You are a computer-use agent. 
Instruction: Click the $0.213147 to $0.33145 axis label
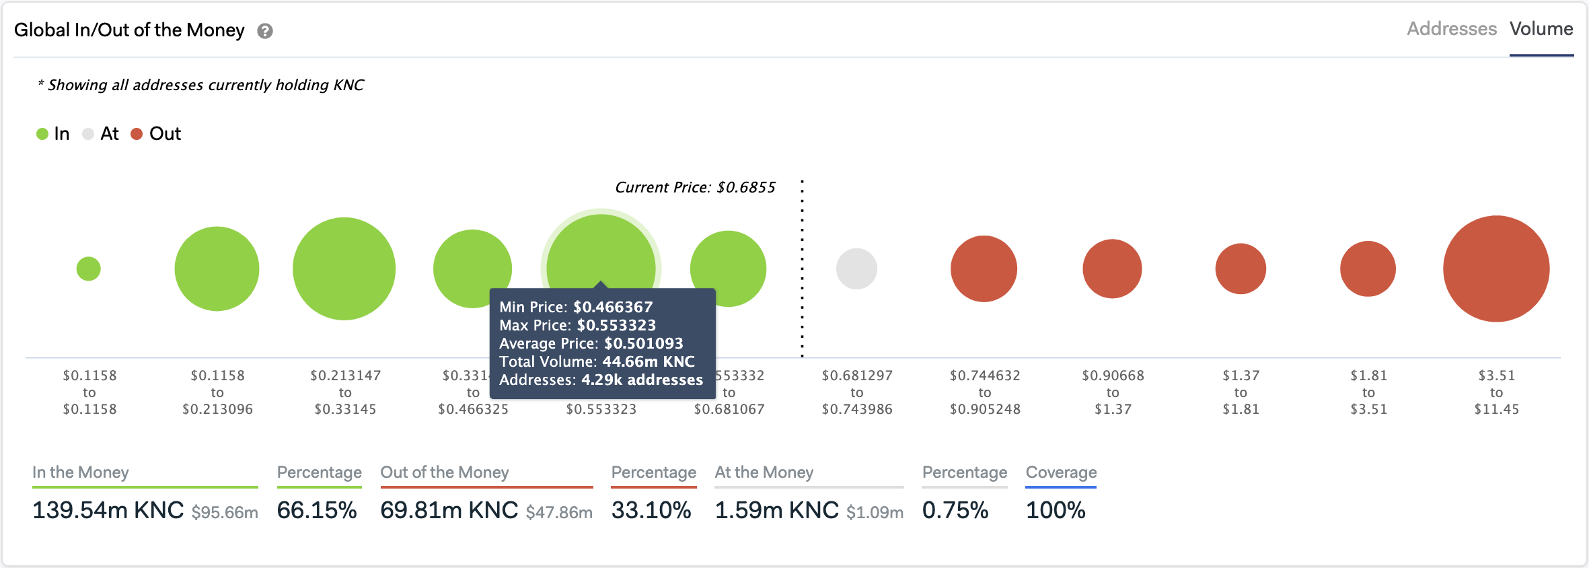(345, 392)
